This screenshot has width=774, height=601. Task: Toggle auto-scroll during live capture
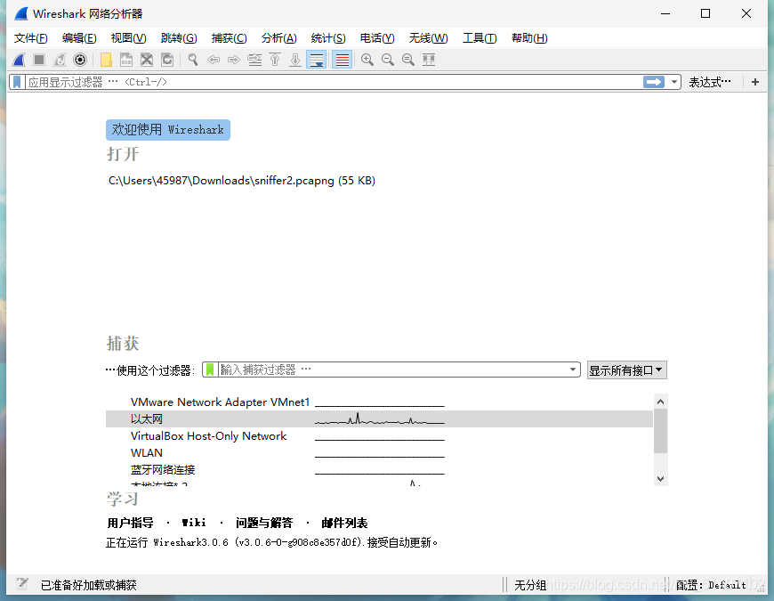[x=316, y=61]
